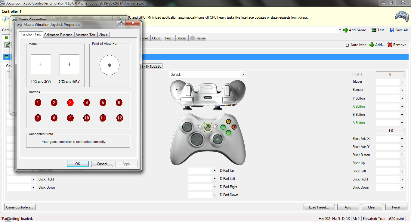This screenshot has height=222, width=411.
Task: Open the D-Pad Up mapping dropdown
Action: pyautogui.click(x=215, y=171)
